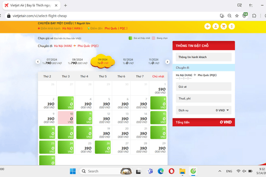Screen dimensions: 266x177
Task: Select September 29 fare 390,000 VND
Action: [158, 147]
